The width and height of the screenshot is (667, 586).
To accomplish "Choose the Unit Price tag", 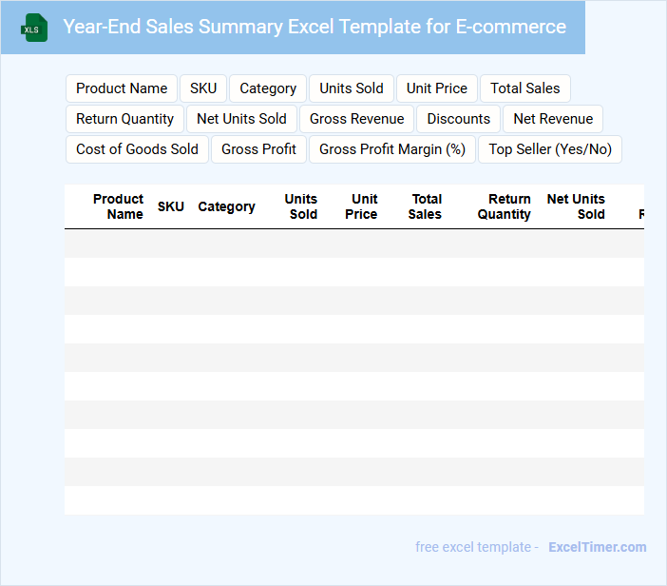I will pos(437,88).
